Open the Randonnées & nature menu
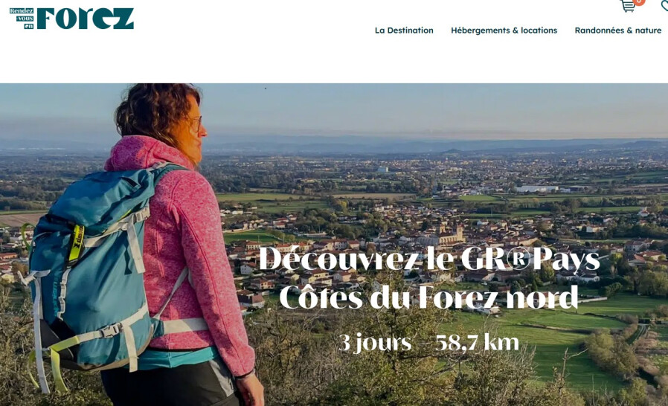668x406 pixels. click(x=617, y=30)
